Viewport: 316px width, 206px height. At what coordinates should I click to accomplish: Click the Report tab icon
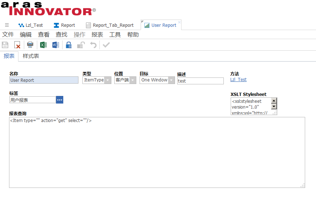click(x=56, y=25)
